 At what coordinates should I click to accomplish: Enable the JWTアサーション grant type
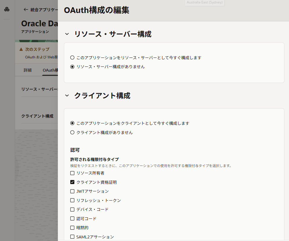(x=72, y=191)
